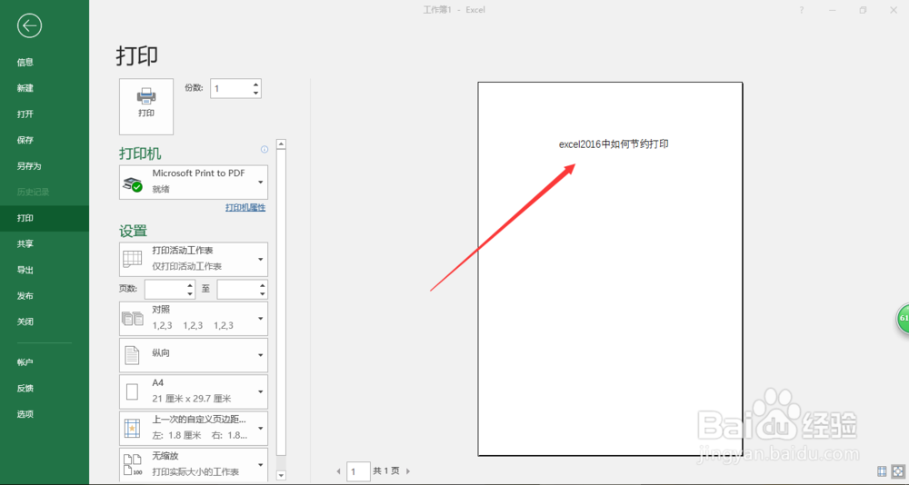
Task: Decrease copies count with down arrow
Action: 255,94
